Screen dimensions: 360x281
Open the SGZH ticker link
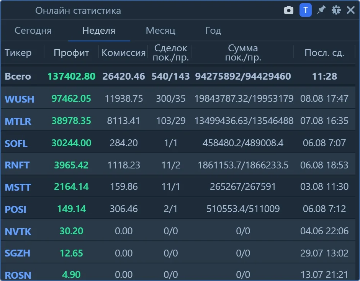pyautogui.click(x=18, y=253)
